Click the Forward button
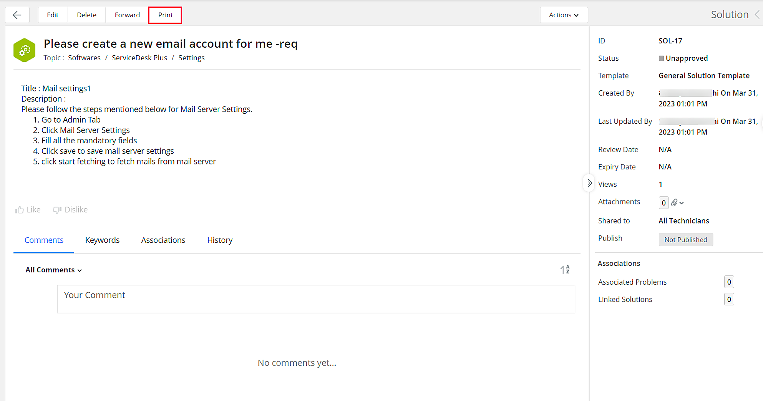The height and width of the screenshot is (401, 763). coord(127,15)
